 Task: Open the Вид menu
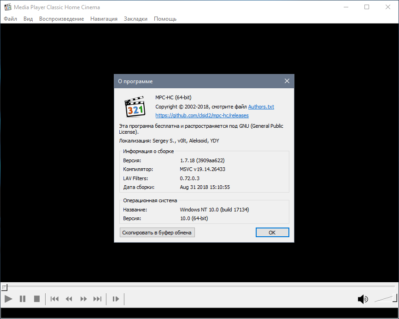[x=28, y=19]
